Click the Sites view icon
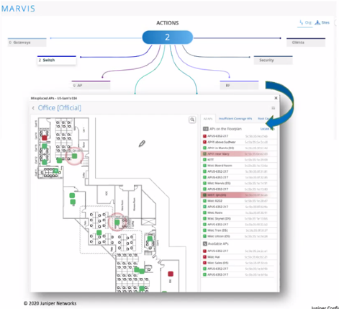This screenshot has width=339, height=309. [x=317, y=22]
